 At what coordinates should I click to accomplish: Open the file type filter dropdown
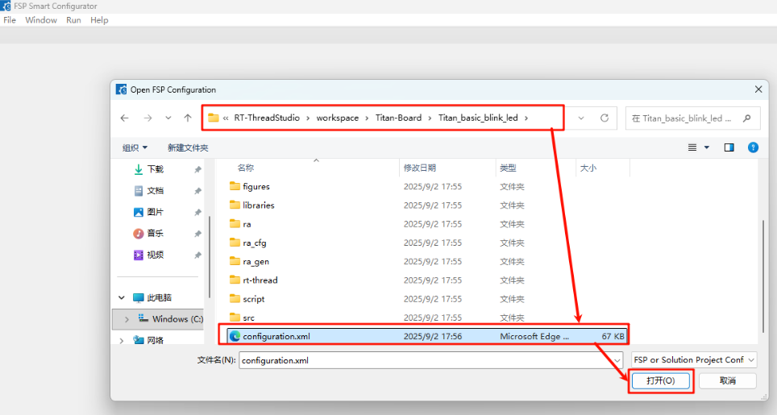coord(694,360)
